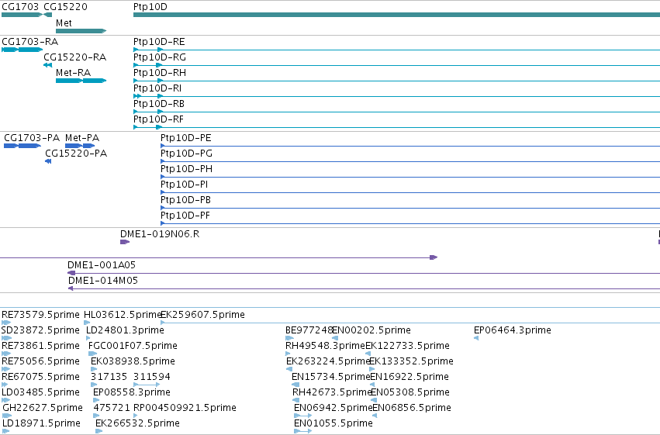Viewport: 660px width, 435px height.
Task: Click the EN01055.5prime label
Action: [x=333, y=423]
